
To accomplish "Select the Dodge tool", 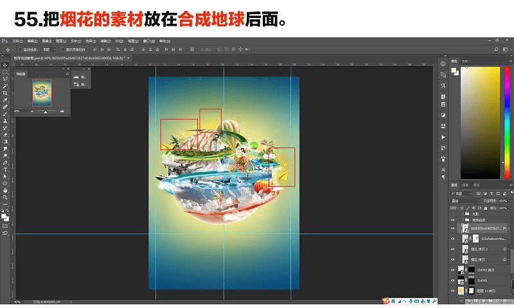I will (x=5, y=155).
